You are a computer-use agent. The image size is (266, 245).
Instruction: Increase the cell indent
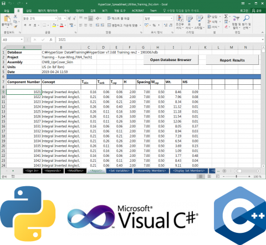coord(103,25)
